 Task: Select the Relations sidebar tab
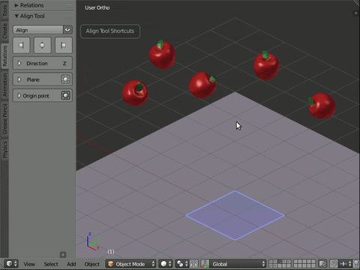pos(4,56)
